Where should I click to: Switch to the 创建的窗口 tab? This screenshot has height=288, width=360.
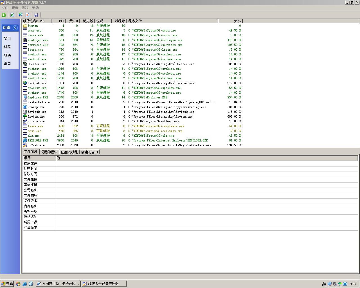tap(89, 152)
